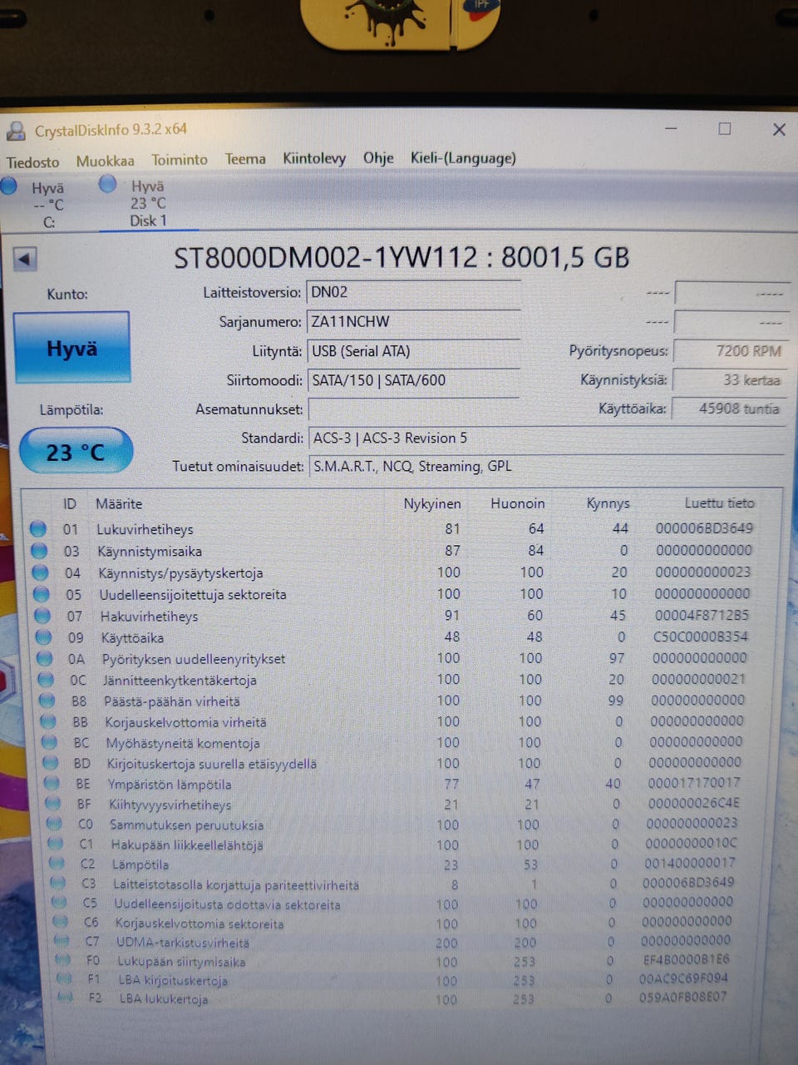Click the Käynnistyksiä value 33 kertaa
This screenshot has height=1065, width=798.
(729, 380)
